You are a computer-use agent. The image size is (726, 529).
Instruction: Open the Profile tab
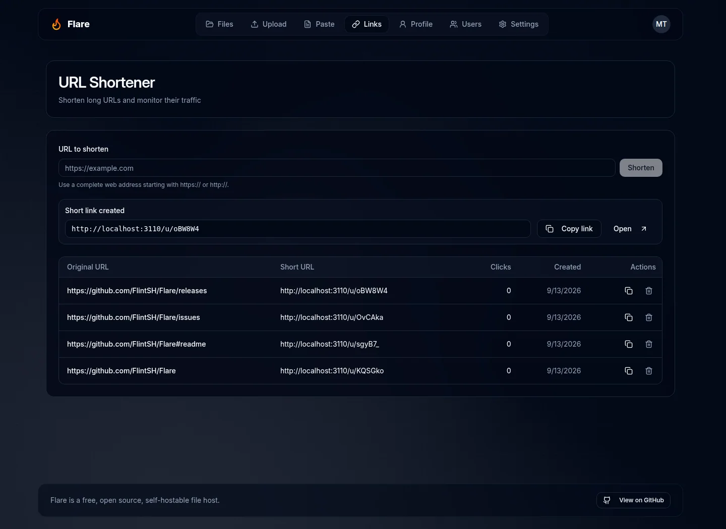click(x=416, y=24)
